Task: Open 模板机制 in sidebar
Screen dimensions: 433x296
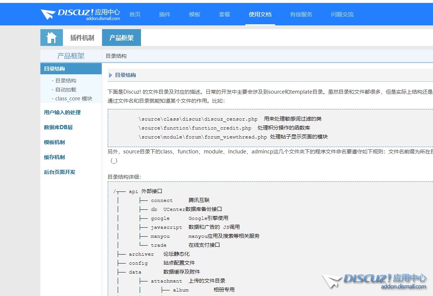Action: coord(54,142)
